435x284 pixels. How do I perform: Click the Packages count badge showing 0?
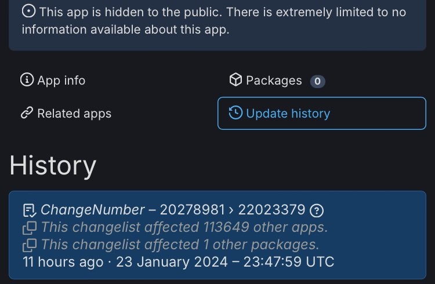pos(317,81)
